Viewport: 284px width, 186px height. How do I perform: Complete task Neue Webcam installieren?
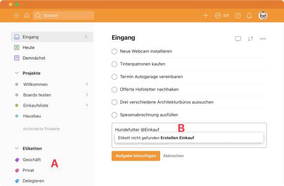click(x=114, y=51)
